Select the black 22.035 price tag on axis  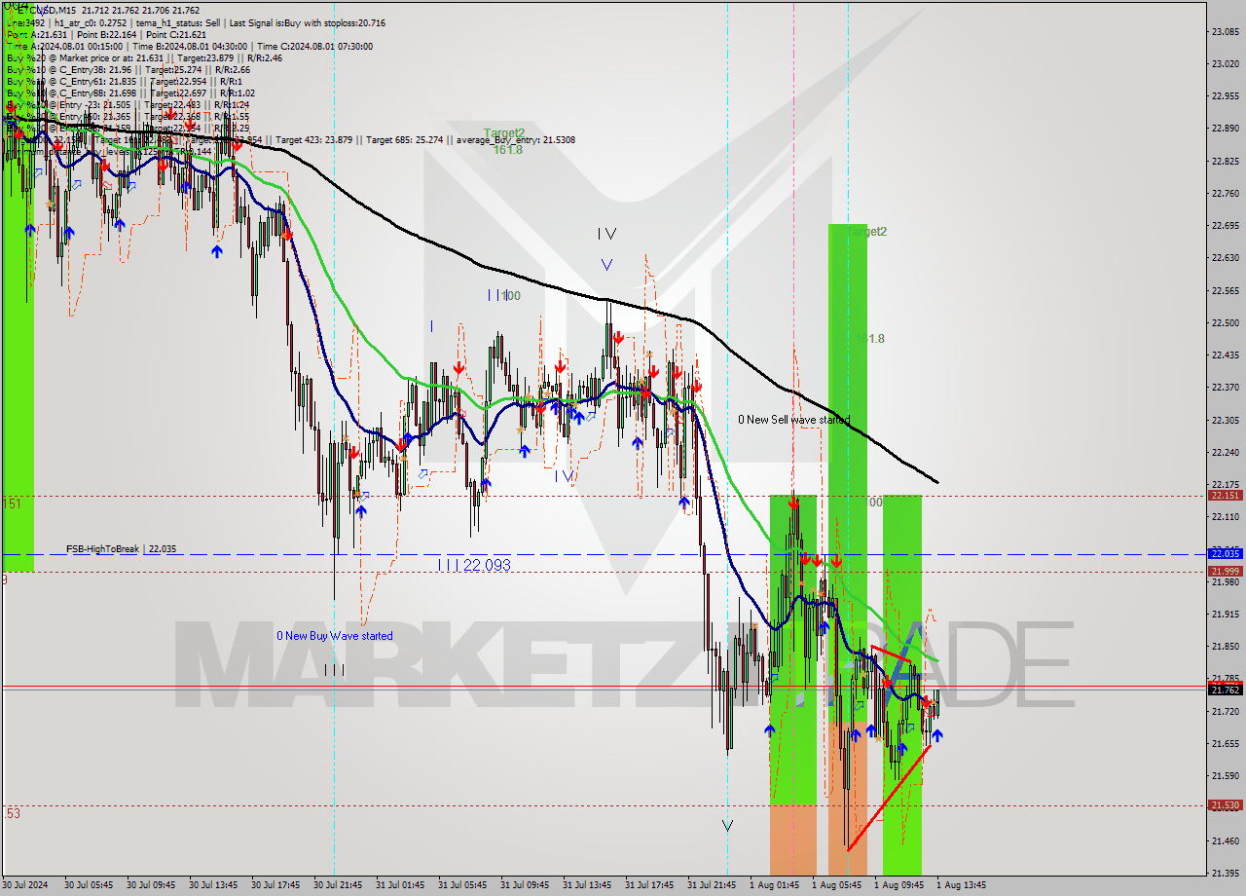[x=1225, y=553]
